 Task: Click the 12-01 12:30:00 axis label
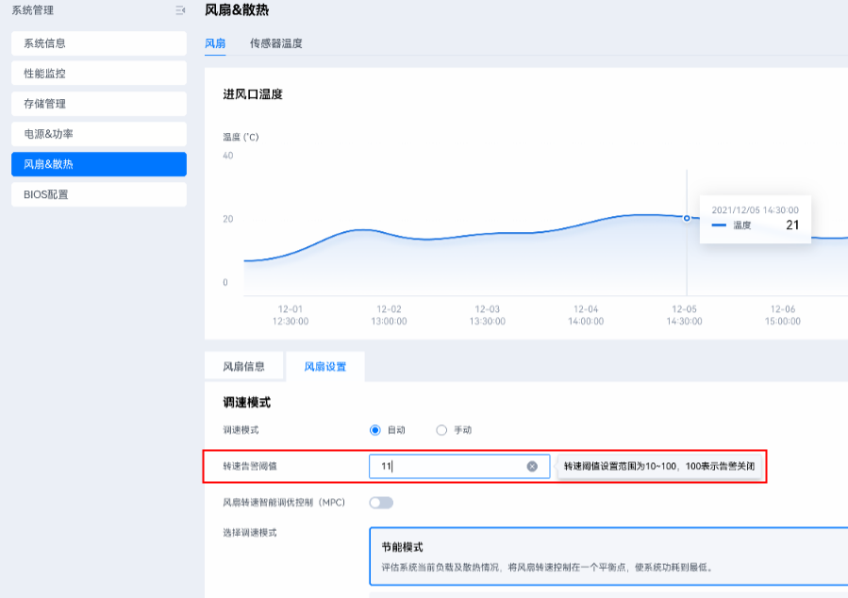click(291, 315)
